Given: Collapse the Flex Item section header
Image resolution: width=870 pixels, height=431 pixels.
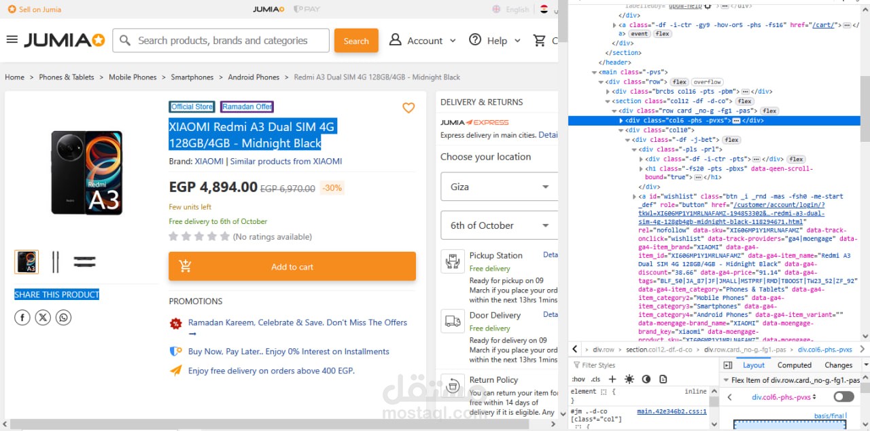Looking at the screenshot, I should pyautogui.click(x=726, y=380).
